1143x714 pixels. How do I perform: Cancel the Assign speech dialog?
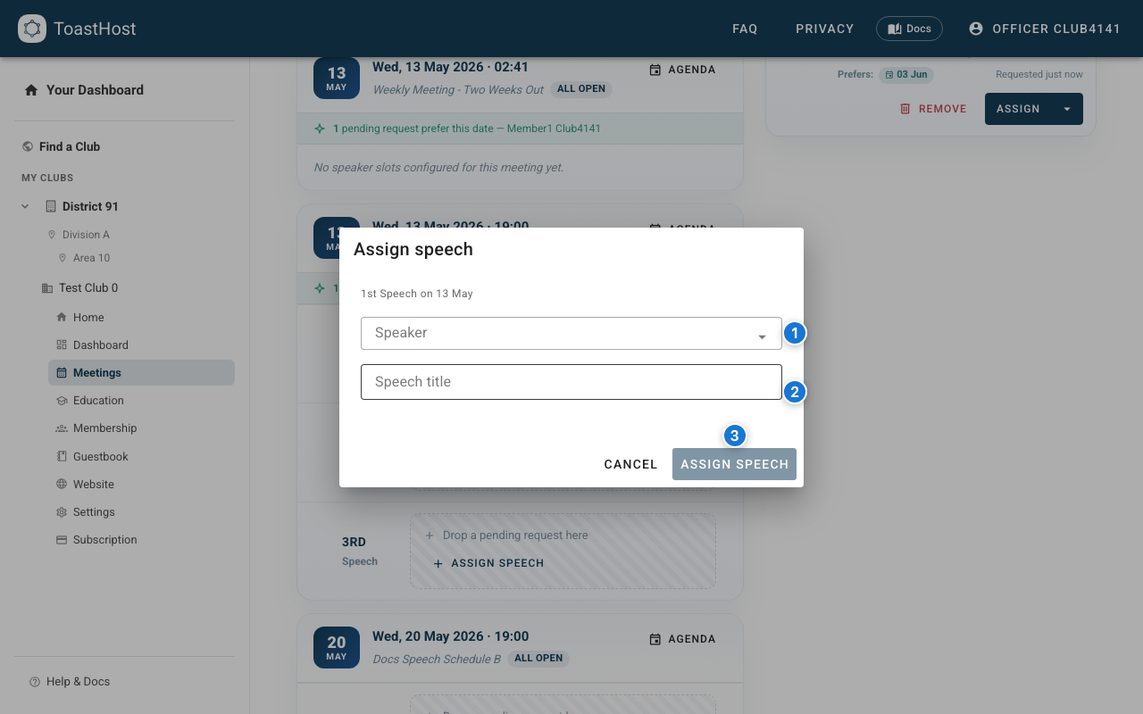click(x=630, y=464)
